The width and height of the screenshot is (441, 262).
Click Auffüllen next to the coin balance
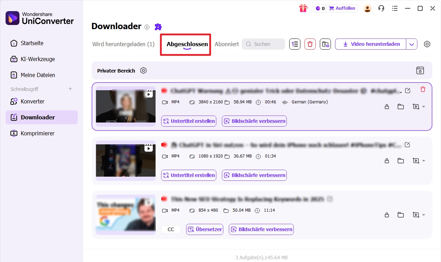coord(342,8)
